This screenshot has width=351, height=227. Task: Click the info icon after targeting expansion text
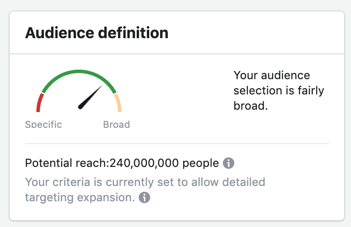point(144,197)
